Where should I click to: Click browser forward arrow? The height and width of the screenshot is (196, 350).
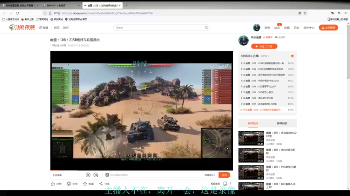(11, 13)
